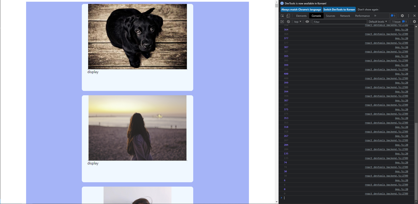Click the woman on beach photo
The image size is (418, 204).
[137, 128]
